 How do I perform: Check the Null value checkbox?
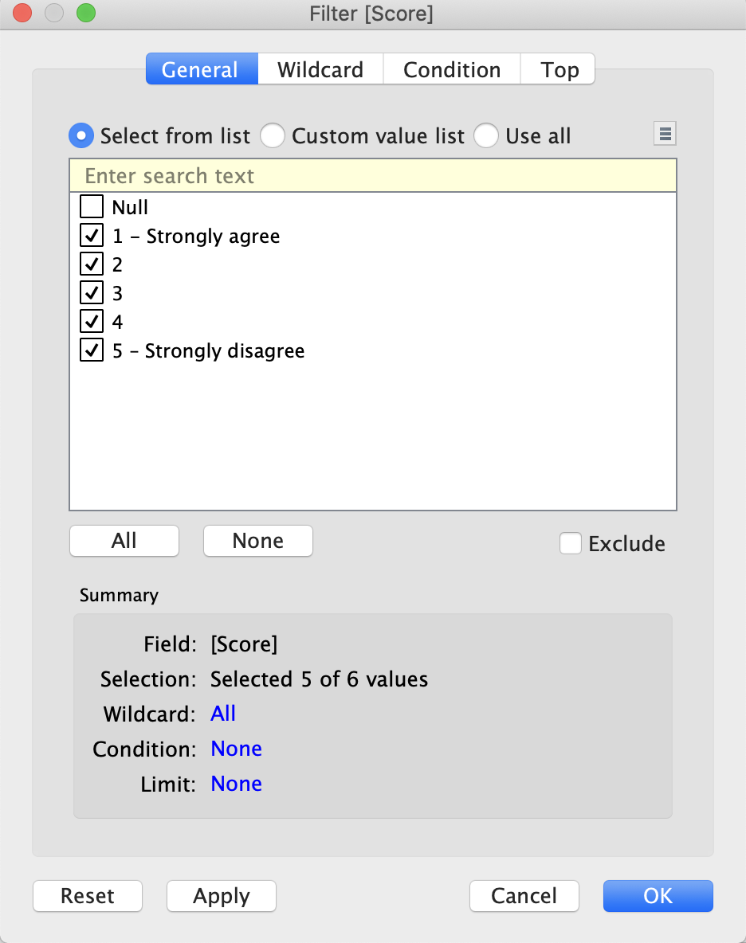tap(92, 208)
